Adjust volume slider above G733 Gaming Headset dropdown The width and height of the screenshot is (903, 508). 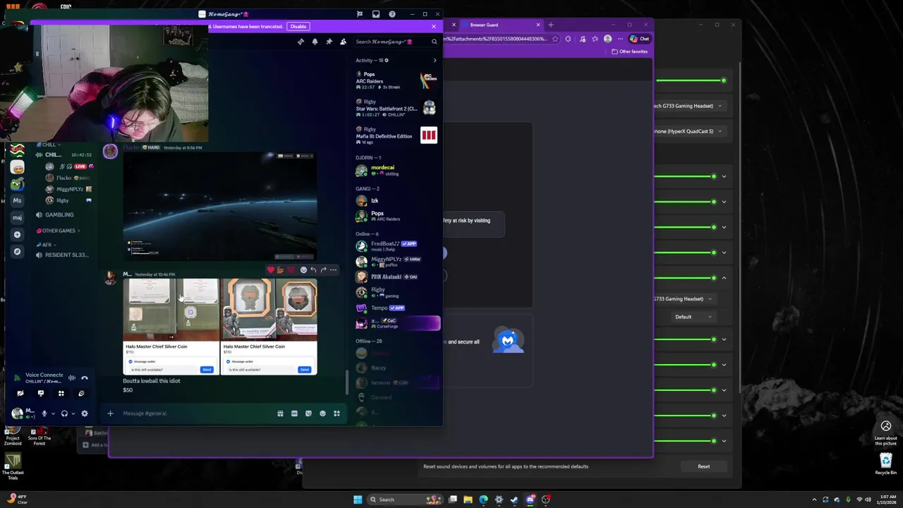coord(690,80)
